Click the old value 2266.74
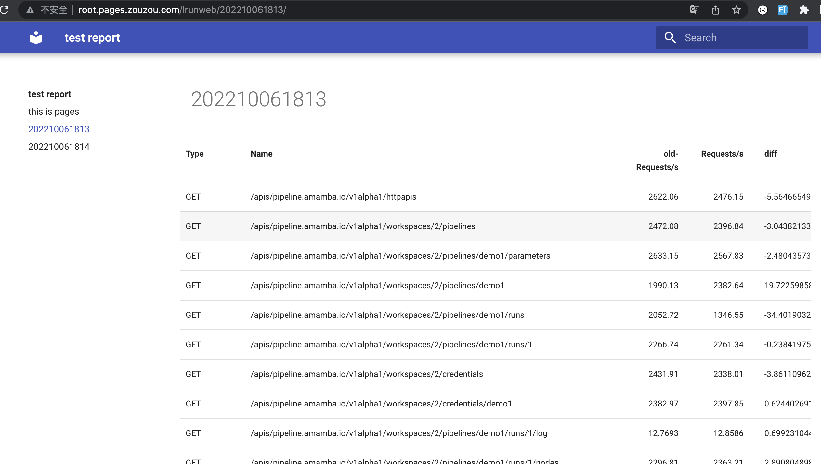This screenshot has width=821, height=464. [663, 344]
